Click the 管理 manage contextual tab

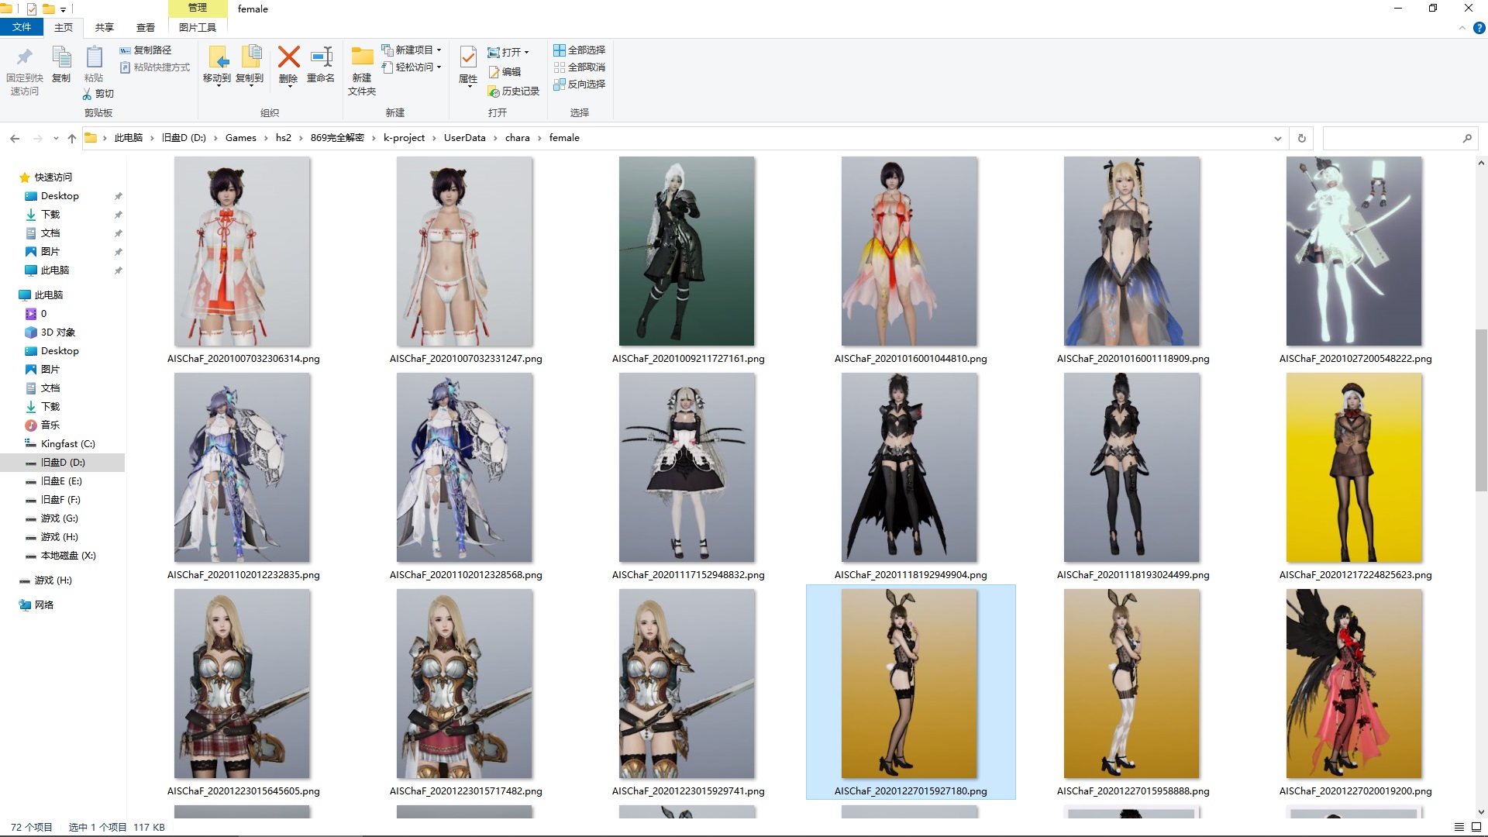(198, 8)
